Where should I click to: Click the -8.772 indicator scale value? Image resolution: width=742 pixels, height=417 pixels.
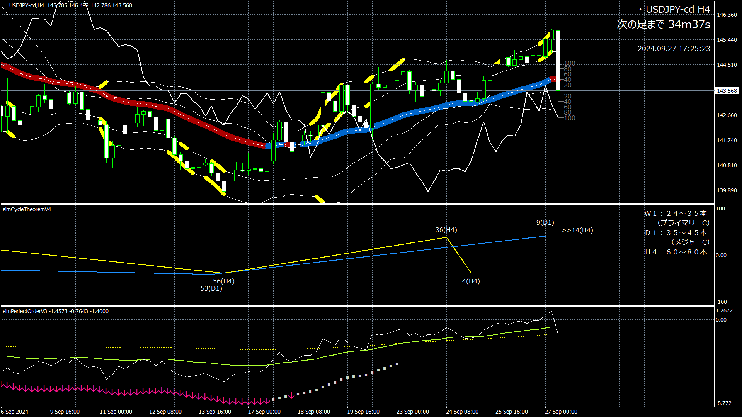(x=723, y=403)
